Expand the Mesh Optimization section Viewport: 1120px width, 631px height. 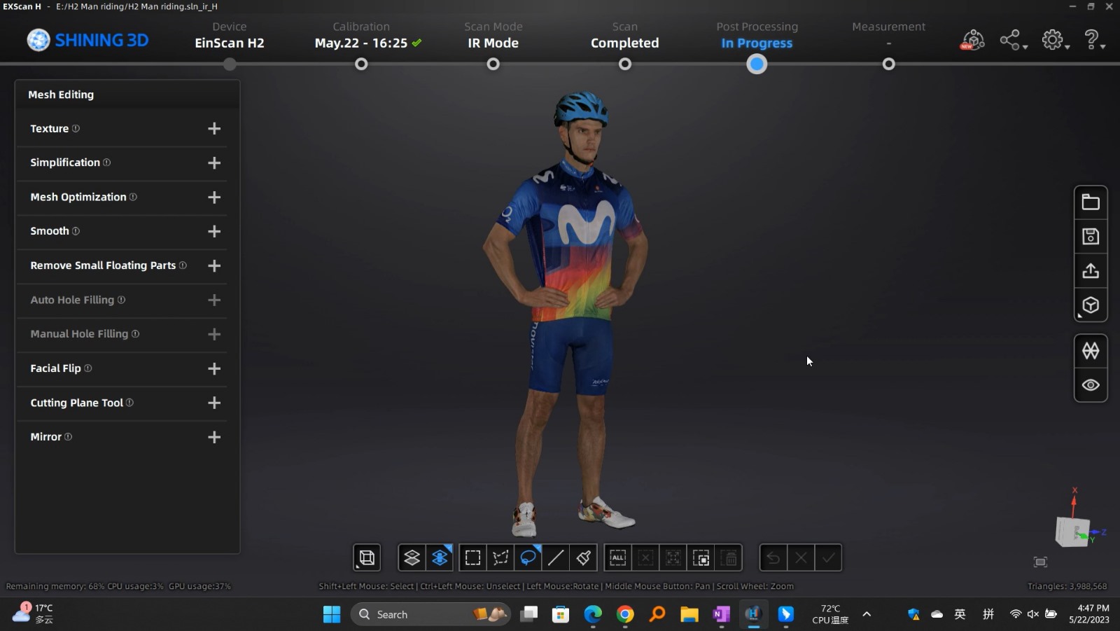coord(214,197)
